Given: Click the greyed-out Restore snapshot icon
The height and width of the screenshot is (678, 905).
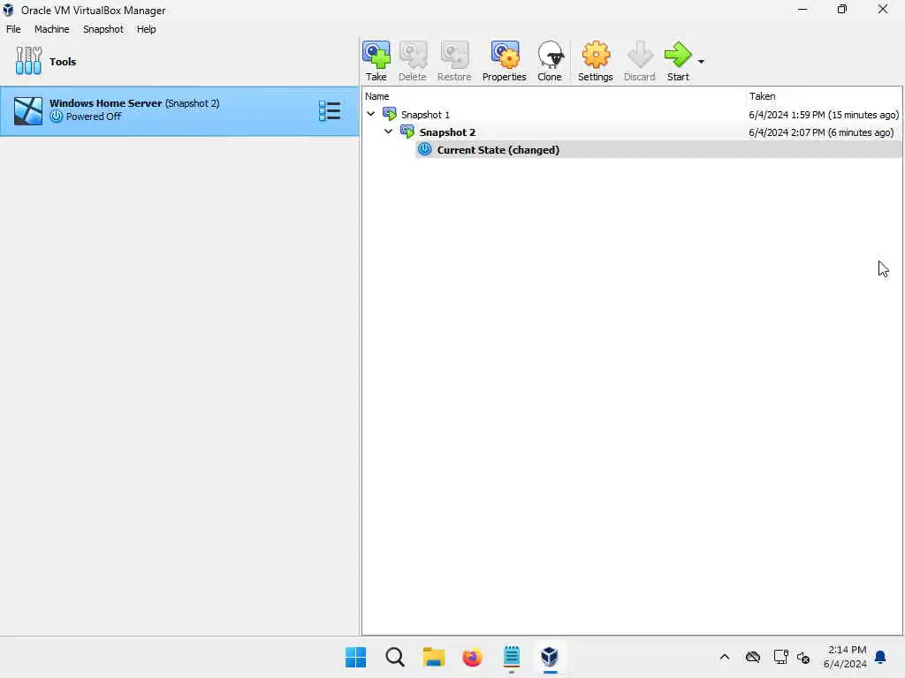Looking at the screenshot, I should click(454, 55).
